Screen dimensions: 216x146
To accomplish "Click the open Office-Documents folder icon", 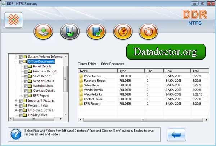I will tap(25, 61).
